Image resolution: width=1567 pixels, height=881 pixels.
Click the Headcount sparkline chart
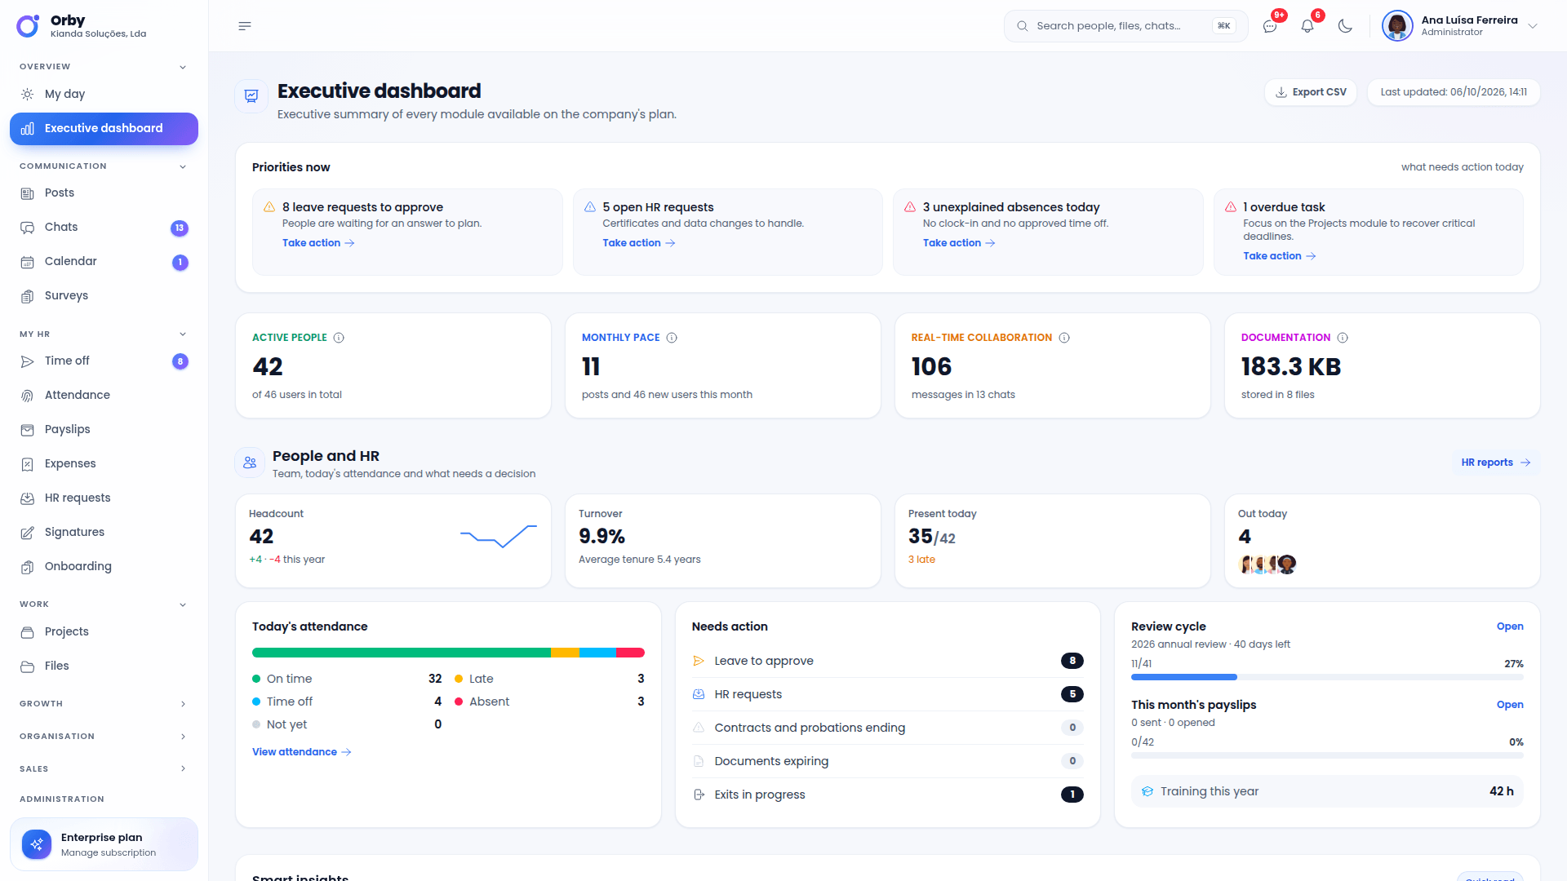pos(499,537)
